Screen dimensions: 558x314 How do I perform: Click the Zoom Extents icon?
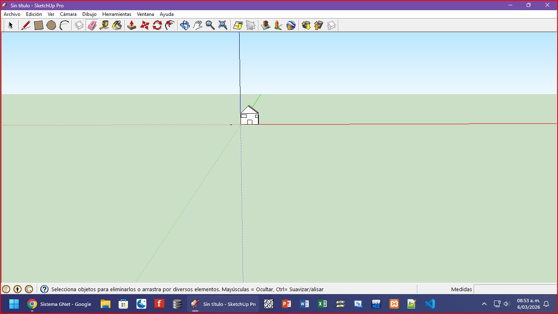(x=223, y=25)
